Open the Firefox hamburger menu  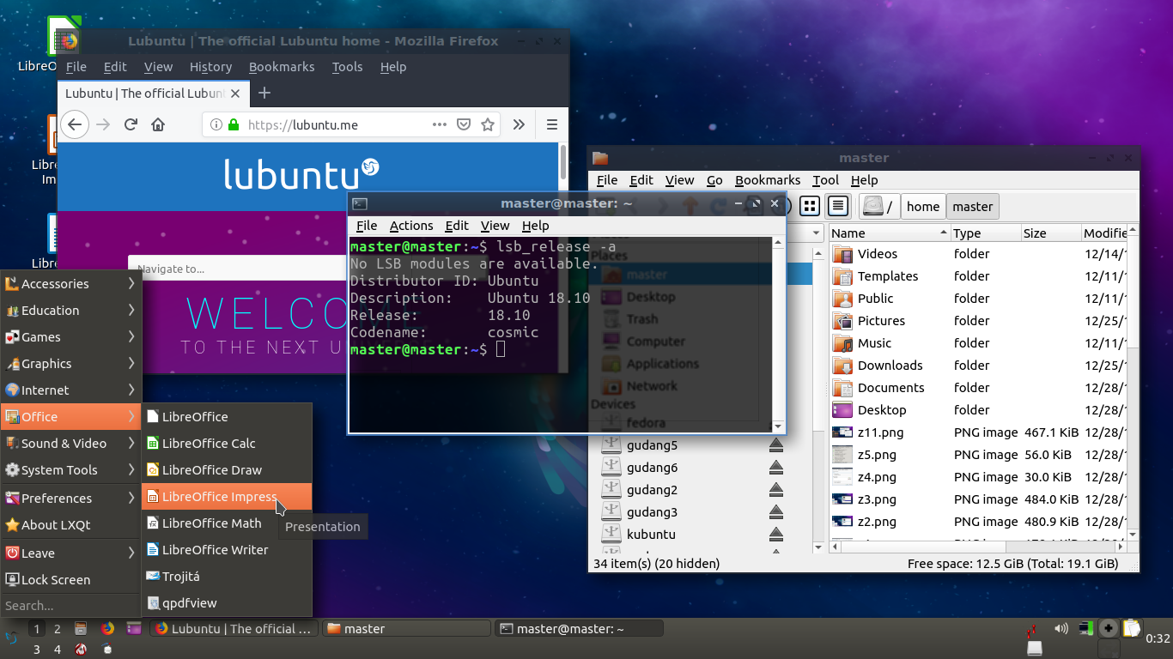552,124
